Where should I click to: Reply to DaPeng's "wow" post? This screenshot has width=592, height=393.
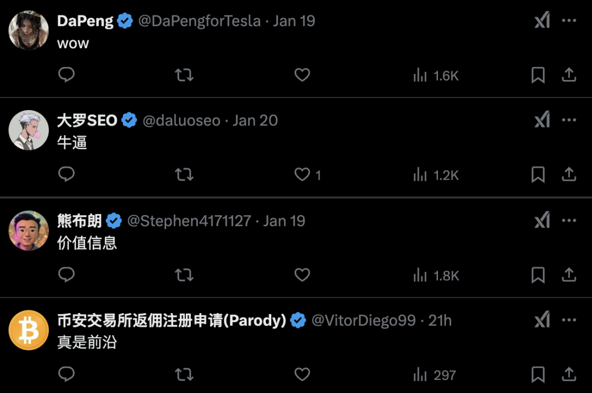pos(66,75)
